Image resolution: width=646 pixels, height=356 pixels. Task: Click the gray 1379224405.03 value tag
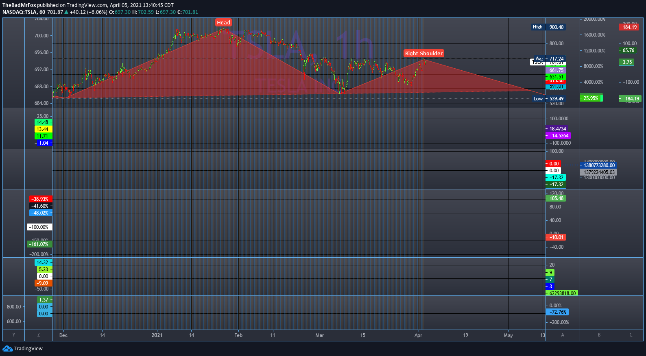(x=598, y=172)
